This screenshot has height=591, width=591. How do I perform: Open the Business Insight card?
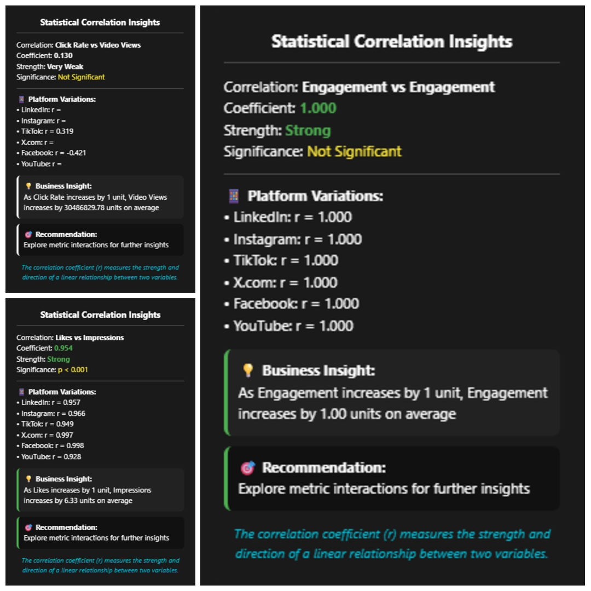[x=392, y=391]
